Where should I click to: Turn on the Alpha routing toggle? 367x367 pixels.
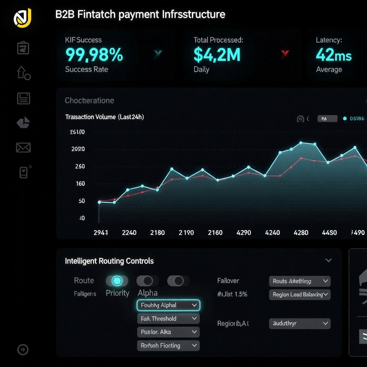[147, 281]
